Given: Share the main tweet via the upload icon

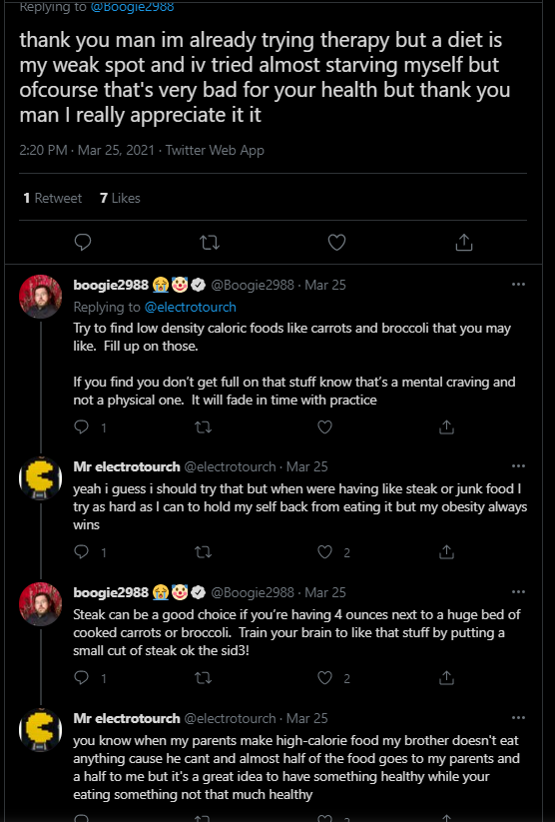Looking at the screenshot, I should click(464, 242).
